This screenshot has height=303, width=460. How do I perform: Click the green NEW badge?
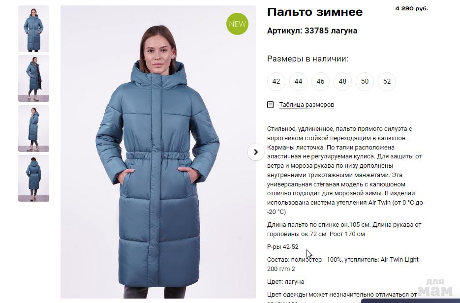pyautogui.click(x=237, y=24)
